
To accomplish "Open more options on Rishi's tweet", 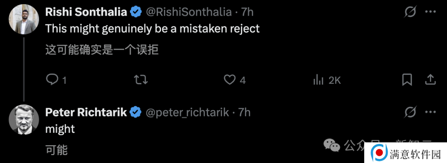I will (x=430, y=12).
